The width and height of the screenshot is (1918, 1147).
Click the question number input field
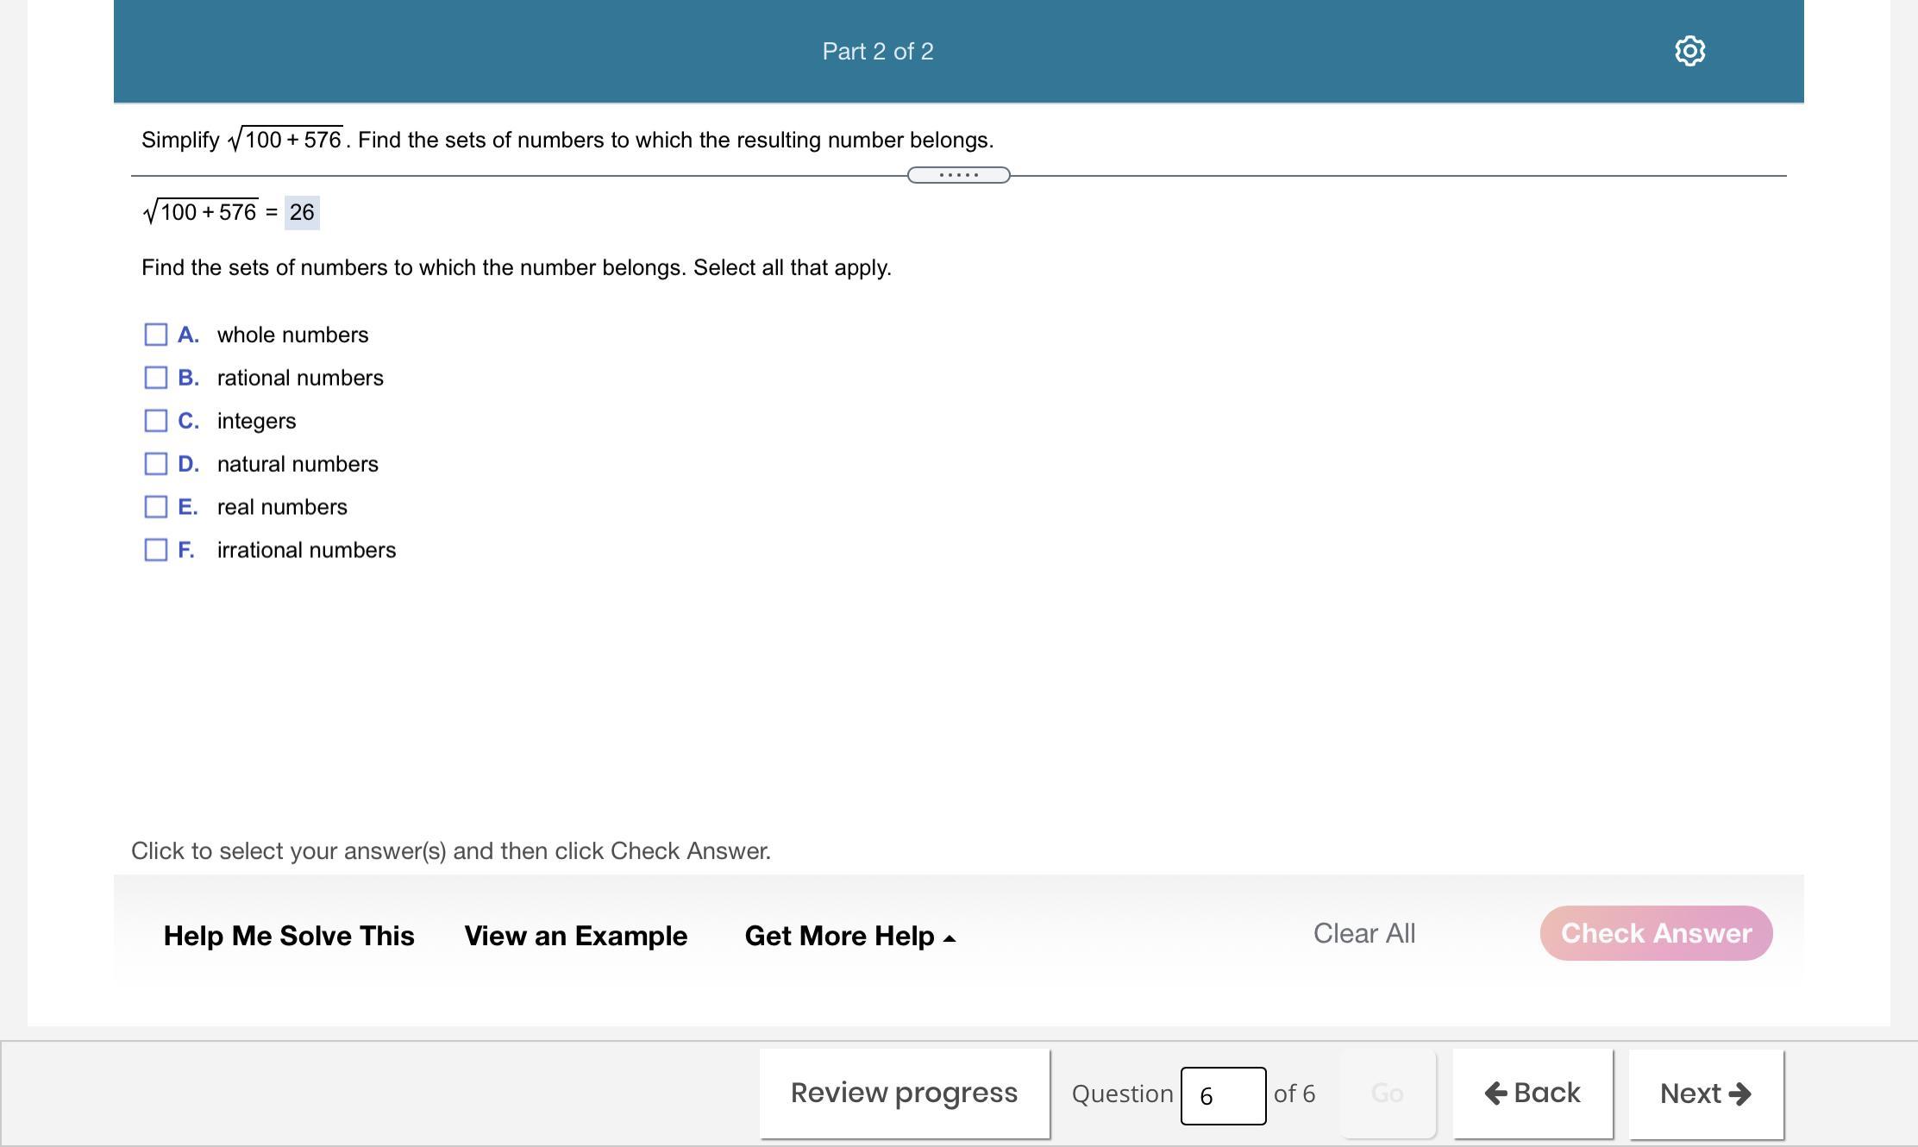[x=1222, y=1095]
